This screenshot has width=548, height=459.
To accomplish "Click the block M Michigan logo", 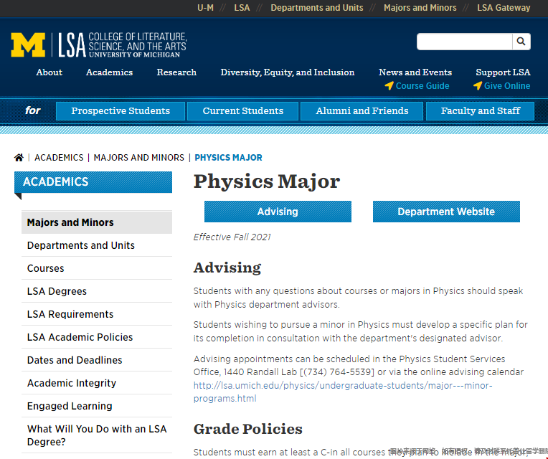I will tap(28, 45).
